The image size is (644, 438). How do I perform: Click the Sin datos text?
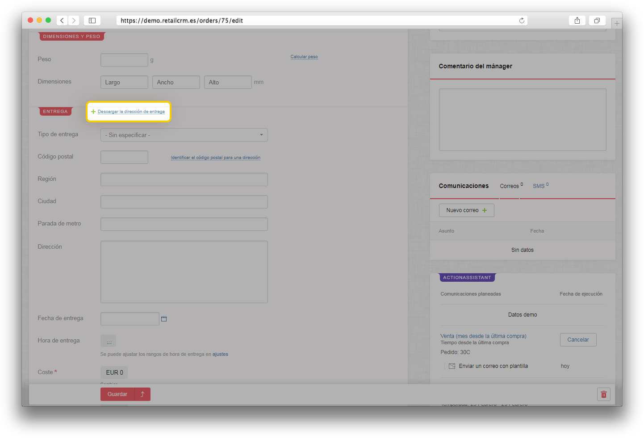[x=523, y=250]
